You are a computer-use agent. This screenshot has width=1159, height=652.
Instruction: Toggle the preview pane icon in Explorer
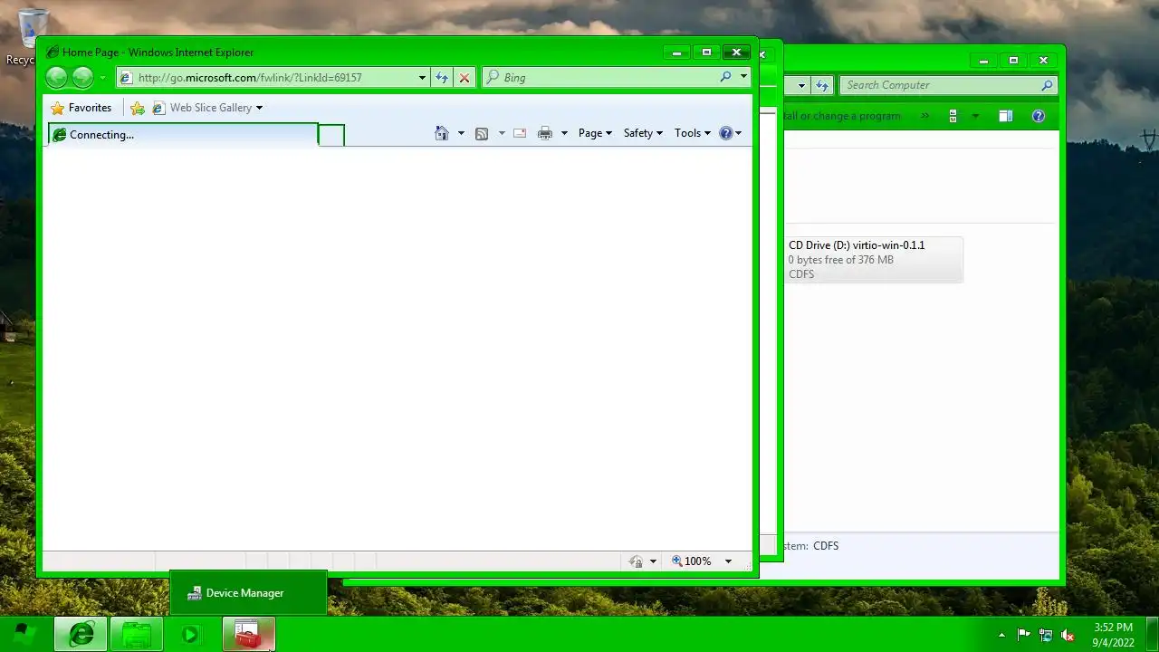pos(1005,116)
